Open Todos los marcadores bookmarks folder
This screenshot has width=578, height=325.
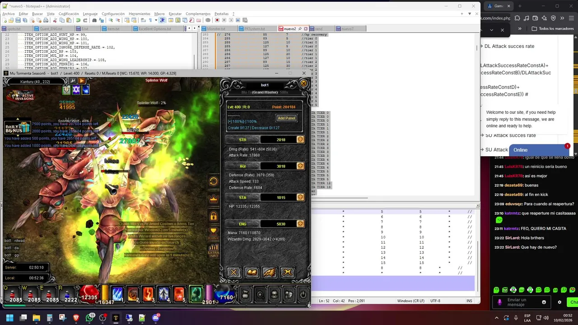click(x=553, y=28)
